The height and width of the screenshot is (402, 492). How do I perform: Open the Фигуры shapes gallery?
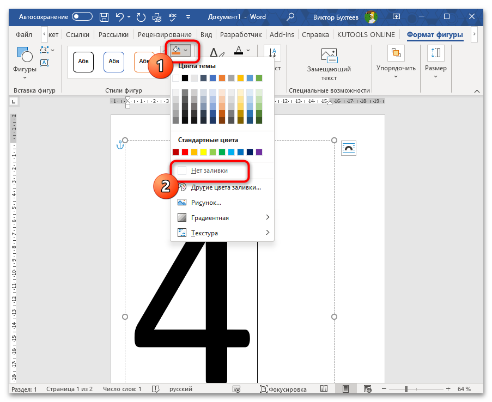pyautogui.click(x=25, y=61)
